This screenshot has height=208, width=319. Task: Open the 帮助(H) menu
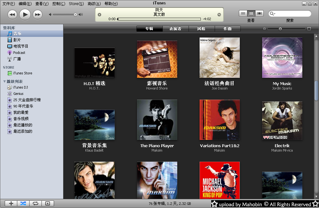pyautogui.click(x=111, y=4)
